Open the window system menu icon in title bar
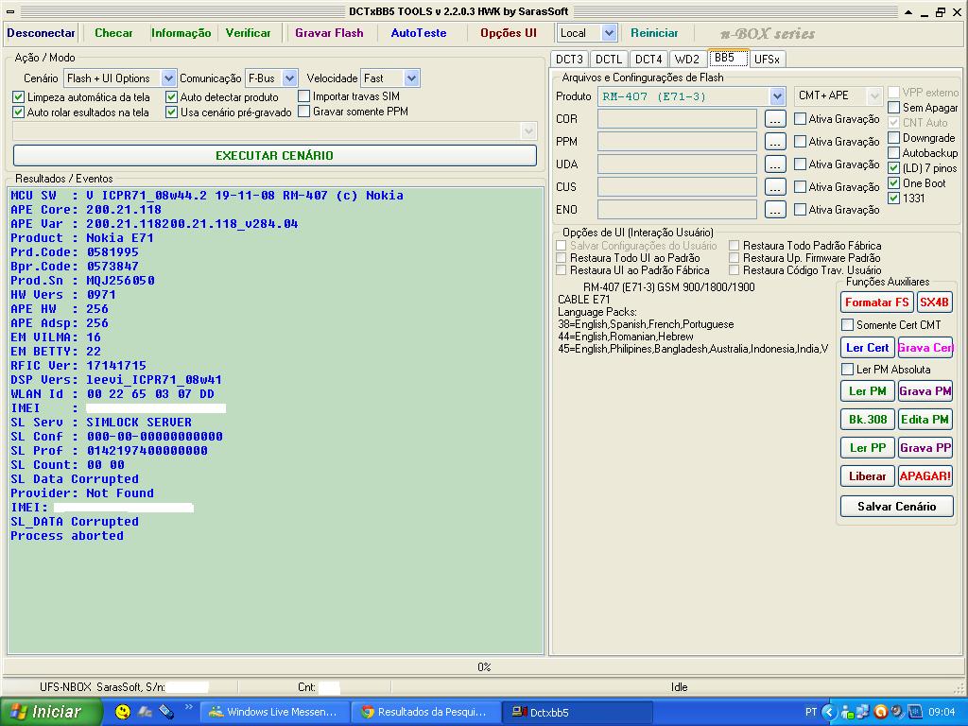 coord(9,11)
